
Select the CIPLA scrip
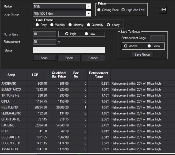(x=5, y=101)
